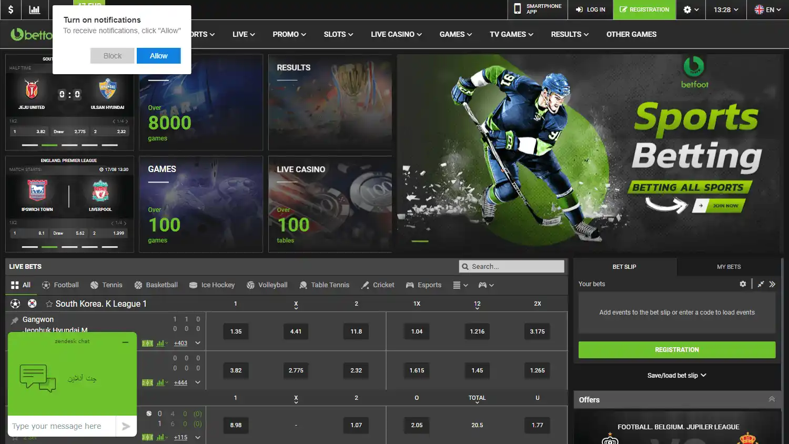This screenshot has height=444, width=789.
Task: Open the LIVE CASINO 100 tables tile
Action: coord(330,204)
